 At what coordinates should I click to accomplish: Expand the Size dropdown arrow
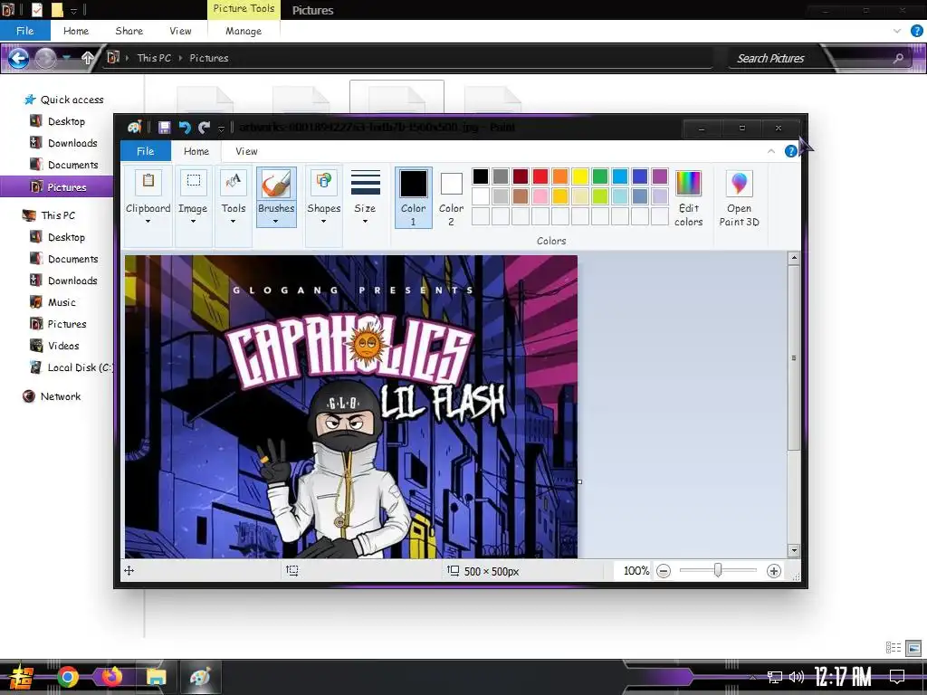click(x=366, y=222)
